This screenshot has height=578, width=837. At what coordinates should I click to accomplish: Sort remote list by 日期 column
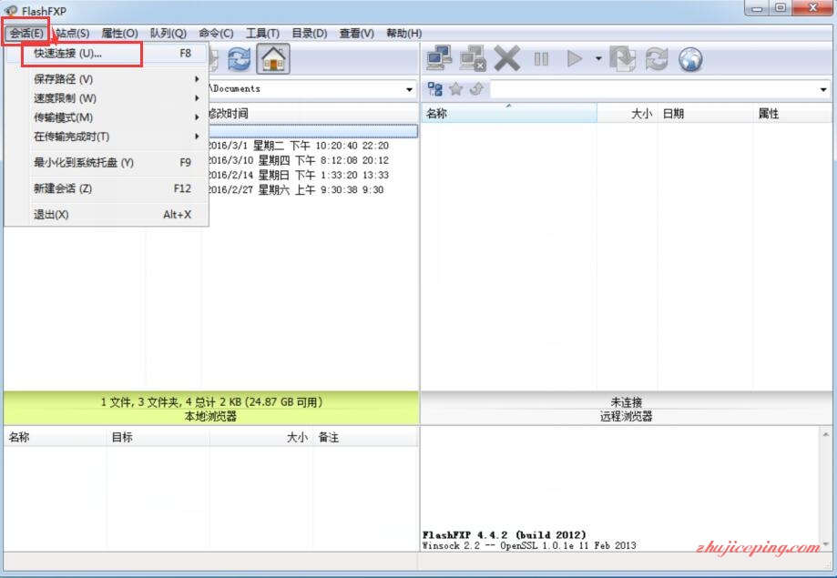(x=705, y=113)
